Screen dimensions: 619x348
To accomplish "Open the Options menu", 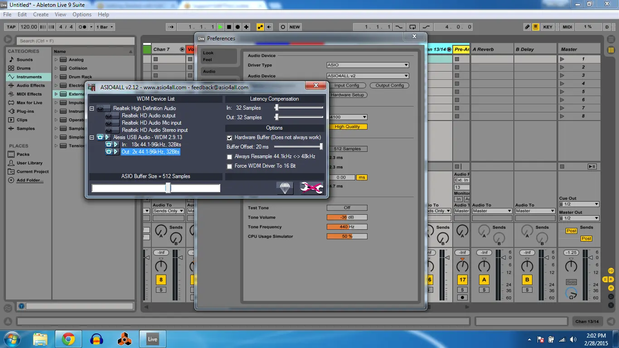I will point(82,14).
